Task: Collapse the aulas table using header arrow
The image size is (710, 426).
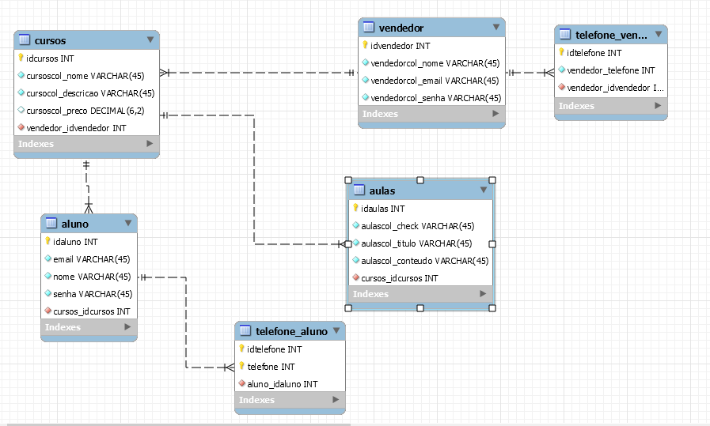Action: [484, 190]
